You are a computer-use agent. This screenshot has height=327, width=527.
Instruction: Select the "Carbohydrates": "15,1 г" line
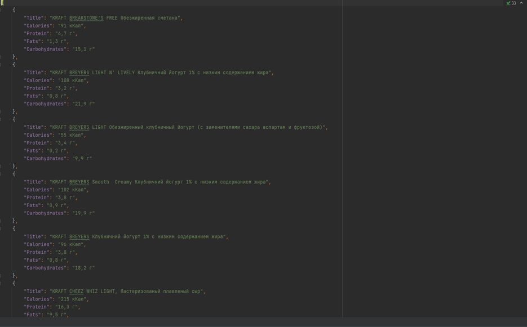(59, 49)
